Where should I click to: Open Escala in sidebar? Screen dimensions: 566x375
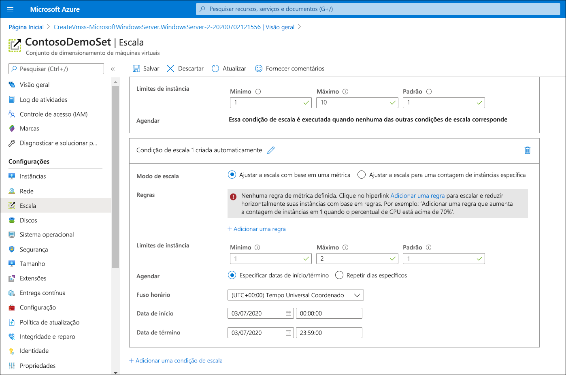click(x=55, y=206)
